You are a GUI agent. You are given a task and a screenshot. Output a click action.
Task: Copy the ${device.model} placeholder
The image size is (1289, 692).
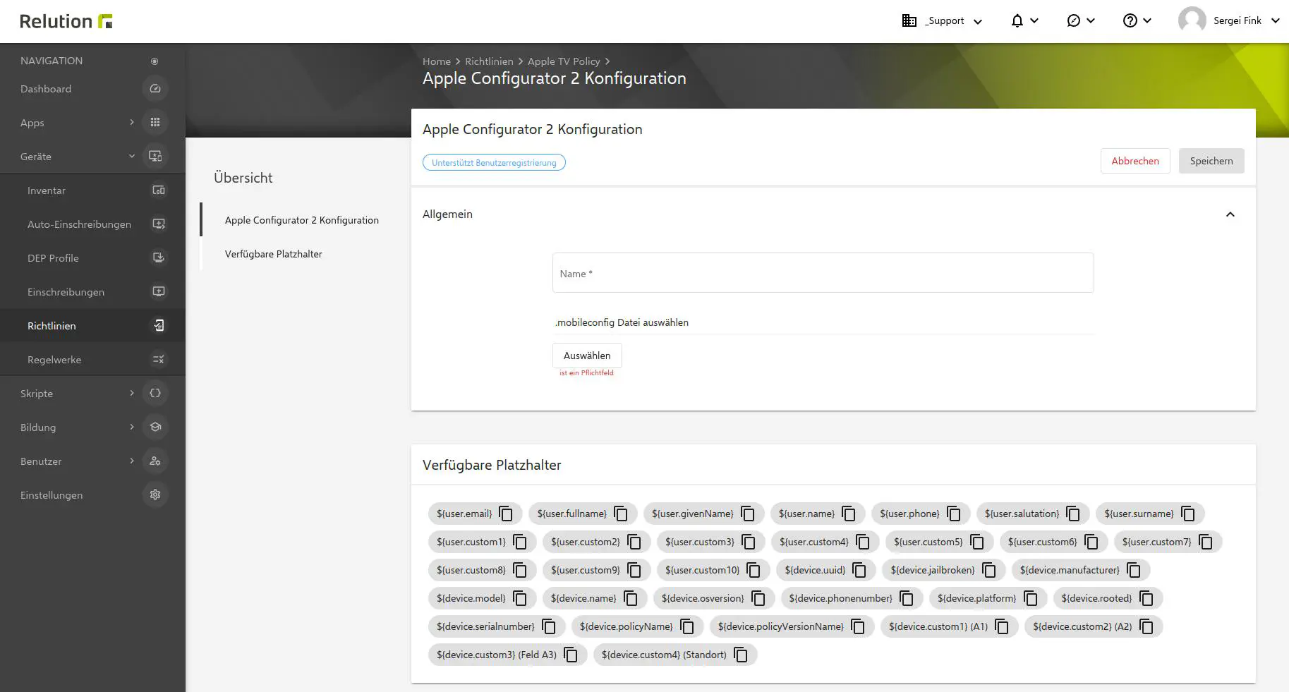(520, 598)
